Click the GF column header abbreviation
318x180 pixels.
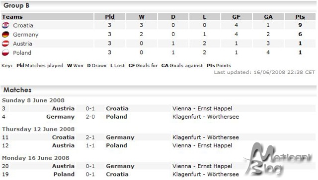click(x=237, y=17)
